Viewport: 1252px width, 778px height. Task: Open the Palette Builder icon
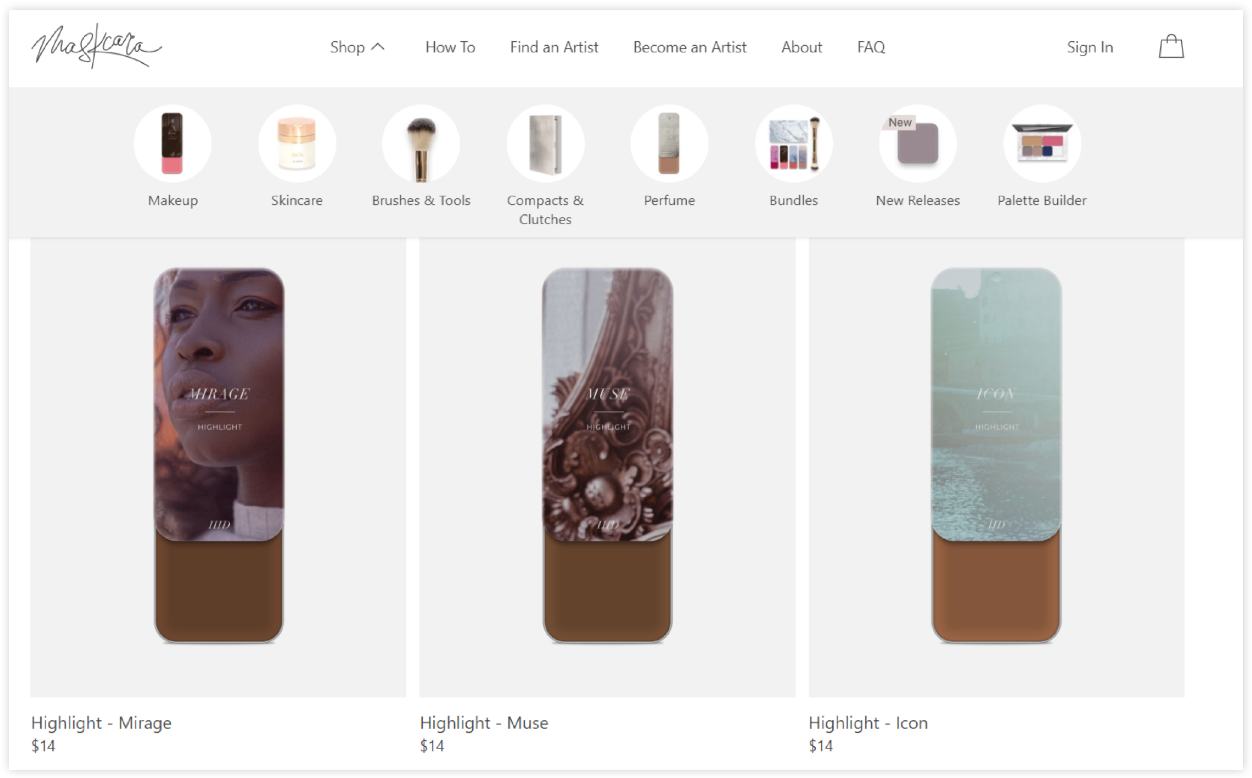[1042, 143]
